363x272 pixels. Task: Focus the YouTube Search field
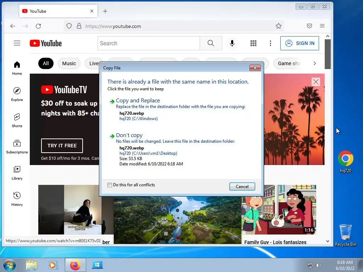(x=149, y=43)
